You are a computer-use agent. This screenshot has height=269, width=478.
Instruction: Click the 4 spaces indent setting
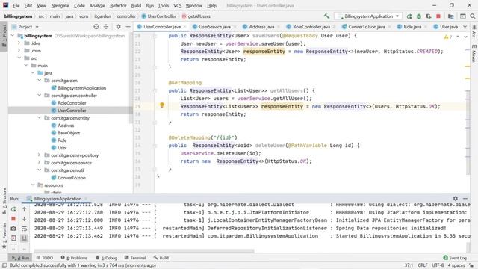[456, 265]
